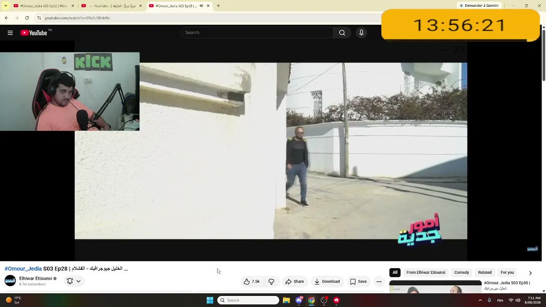Expand notification options next to the bell

[x=78, y=281]
